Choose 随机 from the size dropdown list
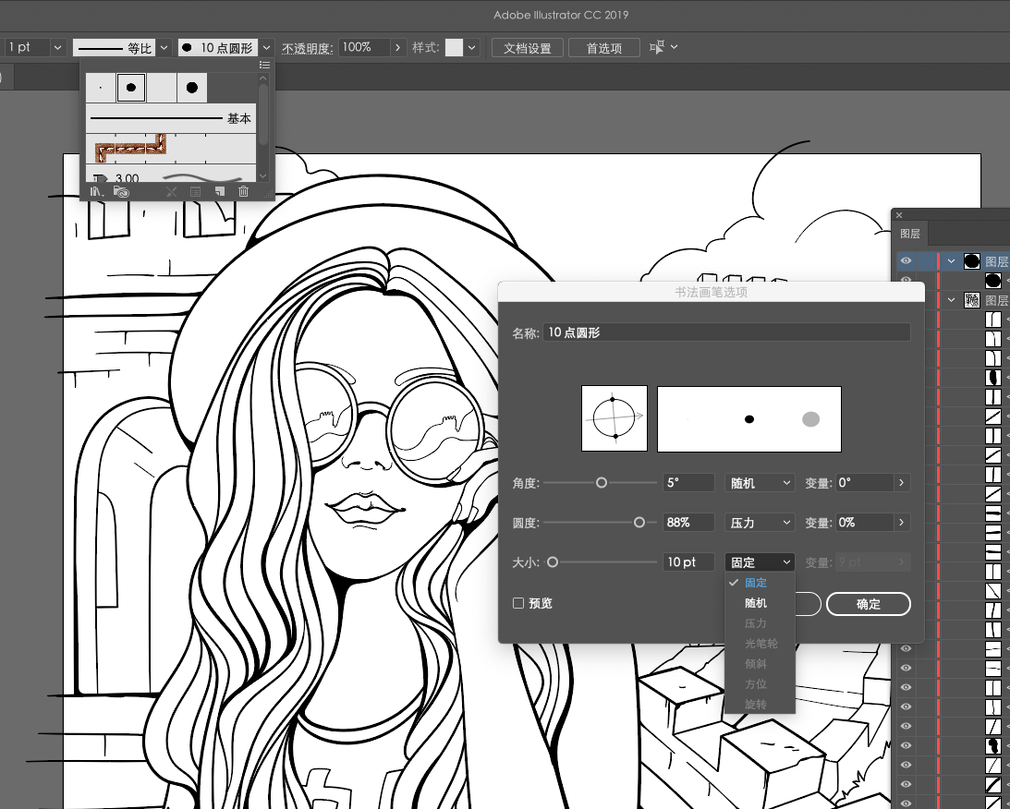 (x=756, y=603)
